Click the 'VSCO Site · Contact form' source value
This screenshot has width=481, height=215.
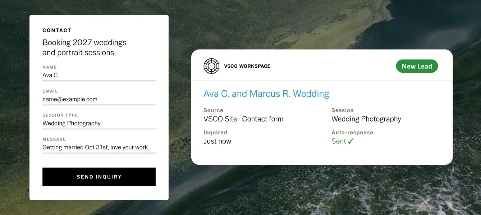[243, 119]
